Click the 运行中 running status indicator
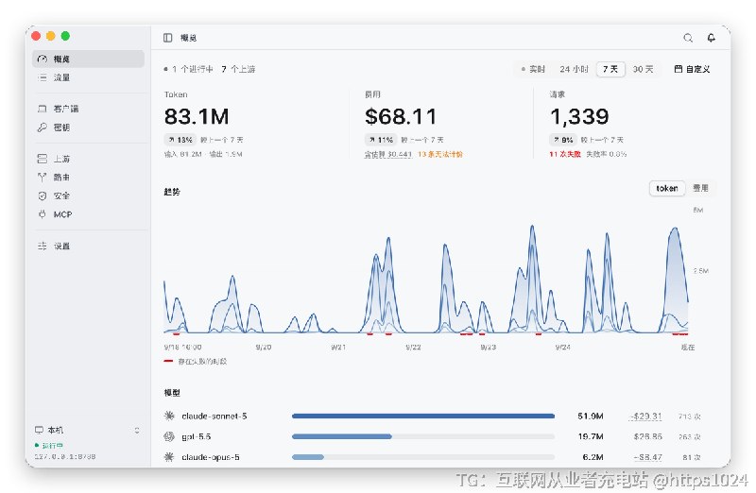 49,445
